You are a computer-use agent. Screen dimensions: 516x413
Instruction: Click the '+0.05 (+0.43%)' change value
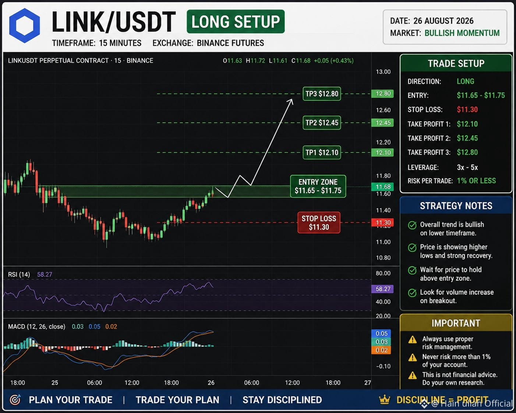tap(334, 61)
